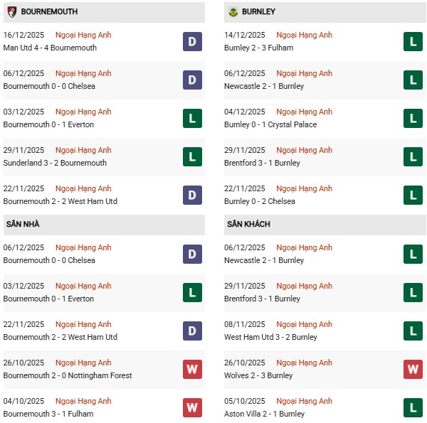Click the D badge for Man Utd 4-4 Bournemouth
Viewport: 427px width, 423px height.
pos(192,42)
